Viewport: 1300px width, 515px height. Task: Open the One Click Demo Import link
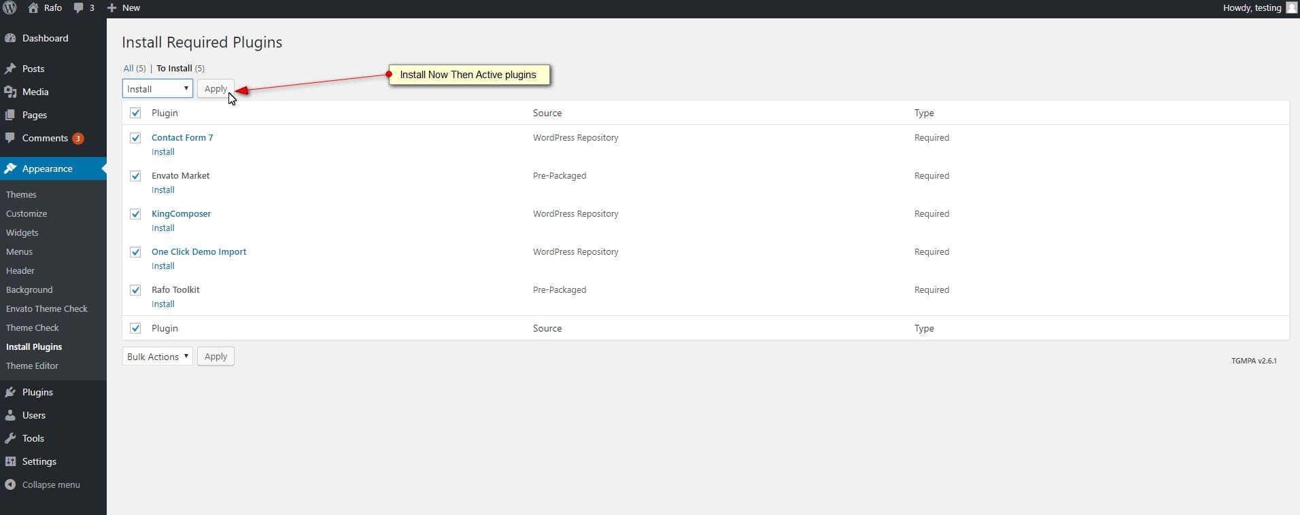199,251
